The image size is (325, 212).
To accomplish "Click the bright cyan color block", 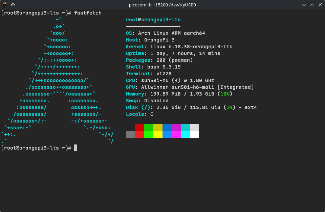I will point(185,134).
